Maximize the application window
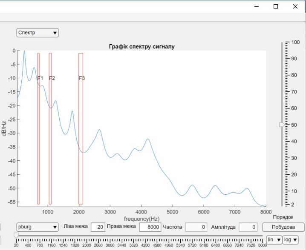This screenshot has height=250, width=306. (276, 6)
